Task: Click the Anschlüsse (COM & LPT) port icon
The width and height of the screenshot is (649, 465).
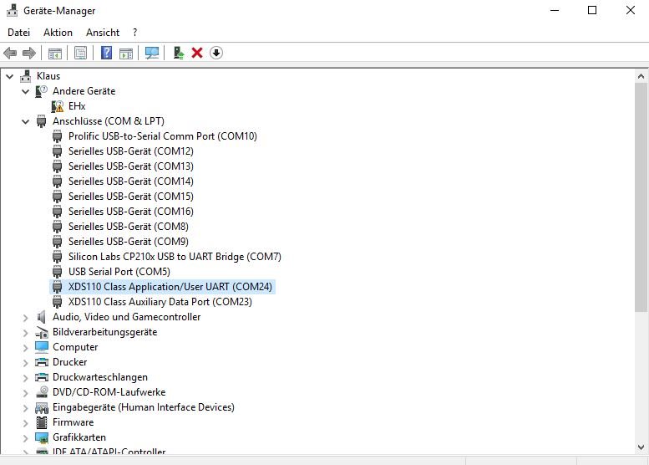Action: point(42,121)
